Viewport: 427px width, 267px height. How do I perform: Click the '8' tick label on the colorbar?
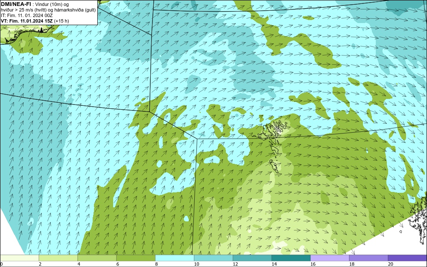(156, 264)
